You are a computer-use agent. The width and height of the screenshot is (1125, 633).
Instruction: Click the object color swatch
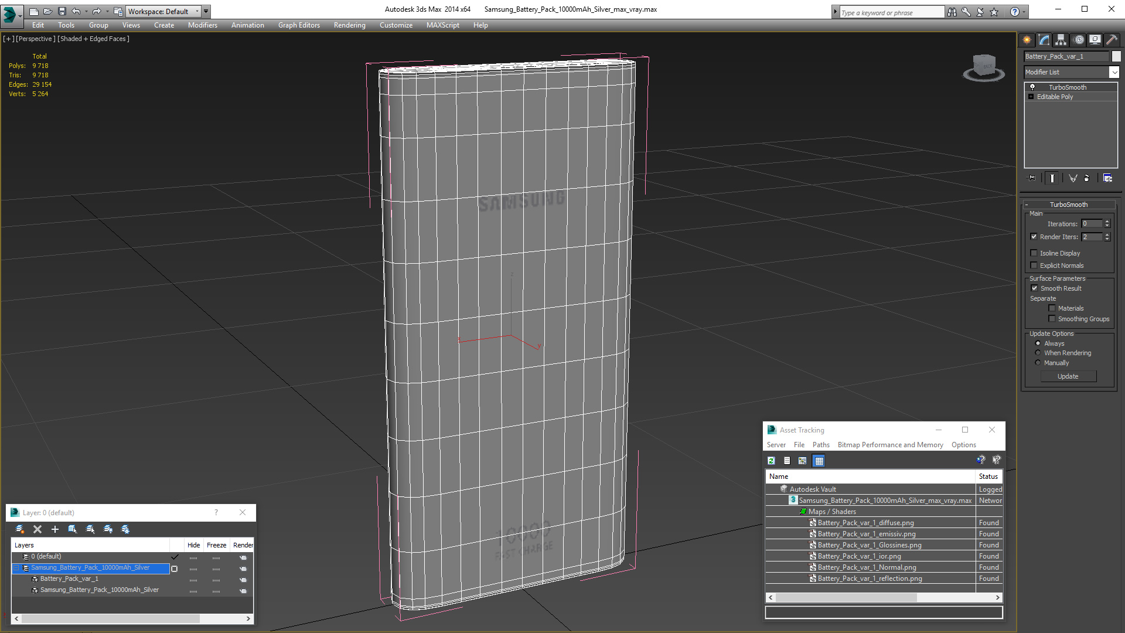click(1116, 56)
